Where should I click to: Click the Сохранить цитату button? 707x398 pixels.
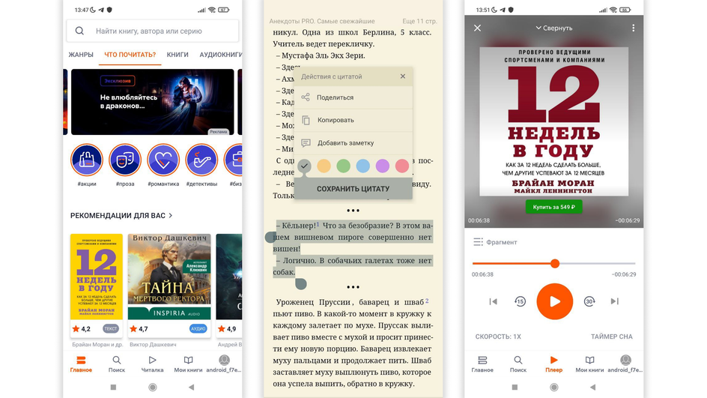click(x=353, y=189)
